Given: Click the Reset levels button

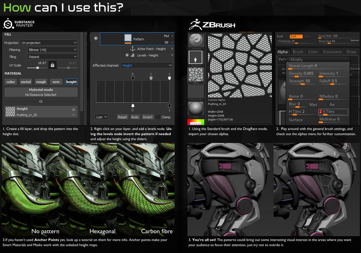Looking at the screenshot, I should click(122, 117).
